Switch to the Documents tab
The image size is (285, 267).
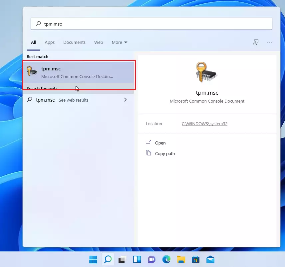(74, 43)
